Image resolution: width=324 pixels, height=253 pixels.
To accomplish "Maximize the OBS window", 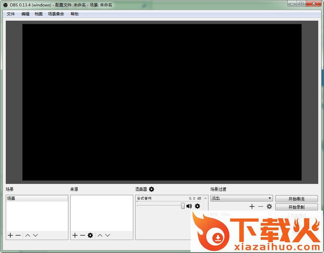I will (301, 4).
